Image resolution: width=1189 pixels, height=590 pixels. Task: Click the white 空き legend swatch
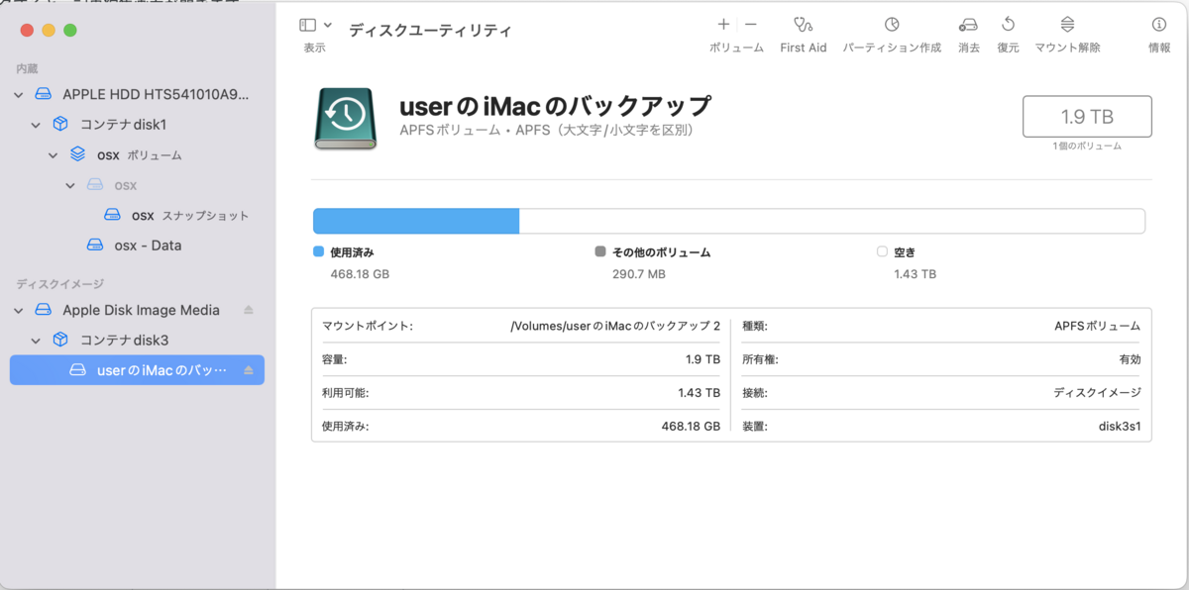(882, 252)
